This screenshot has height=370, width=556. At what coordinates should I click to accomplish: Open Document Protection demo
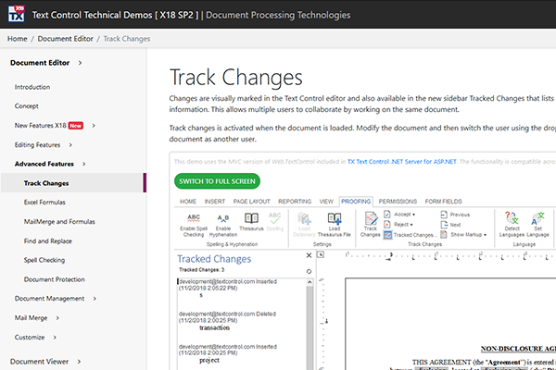[x=55, y=279]
